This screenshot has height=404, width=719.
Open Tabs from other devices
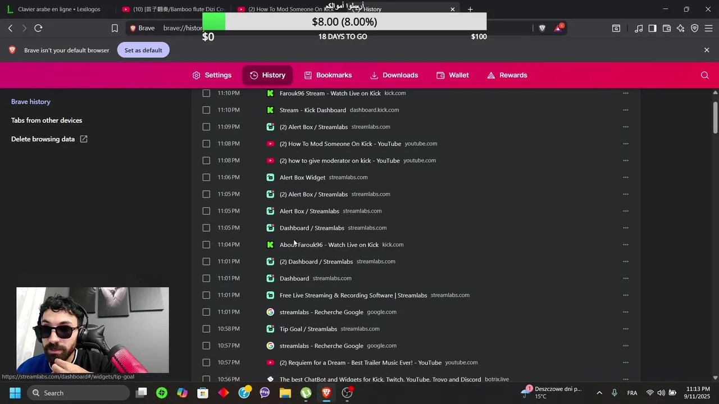[x=47, y=121]
